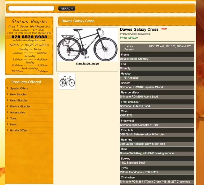Viewport: 204px width, 185px height.
Task: Click Shimano SL-M310 Rapidfire 24spd value
Action: (141, 87)
